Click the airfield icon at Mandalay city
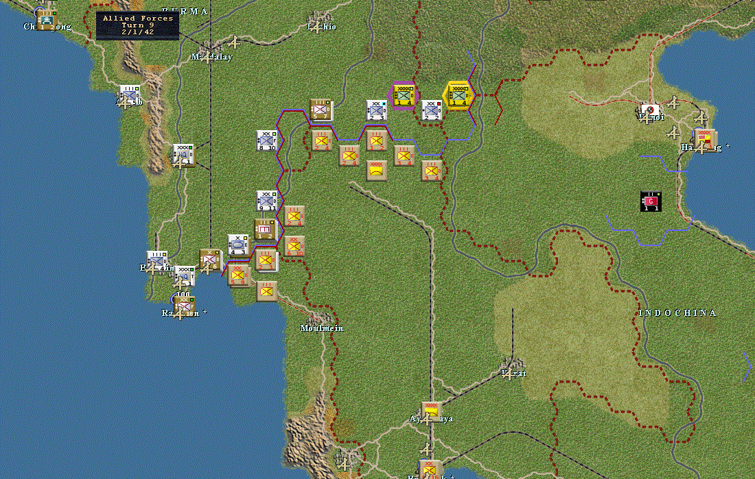The image size is (755, 479). [207, 58]
